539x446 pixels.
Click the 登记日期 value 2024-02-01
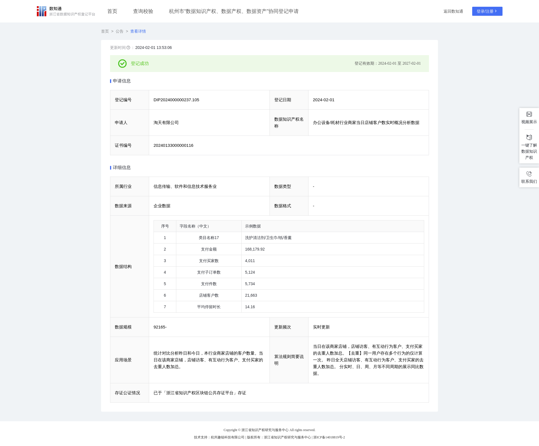(x=324, y=100)
